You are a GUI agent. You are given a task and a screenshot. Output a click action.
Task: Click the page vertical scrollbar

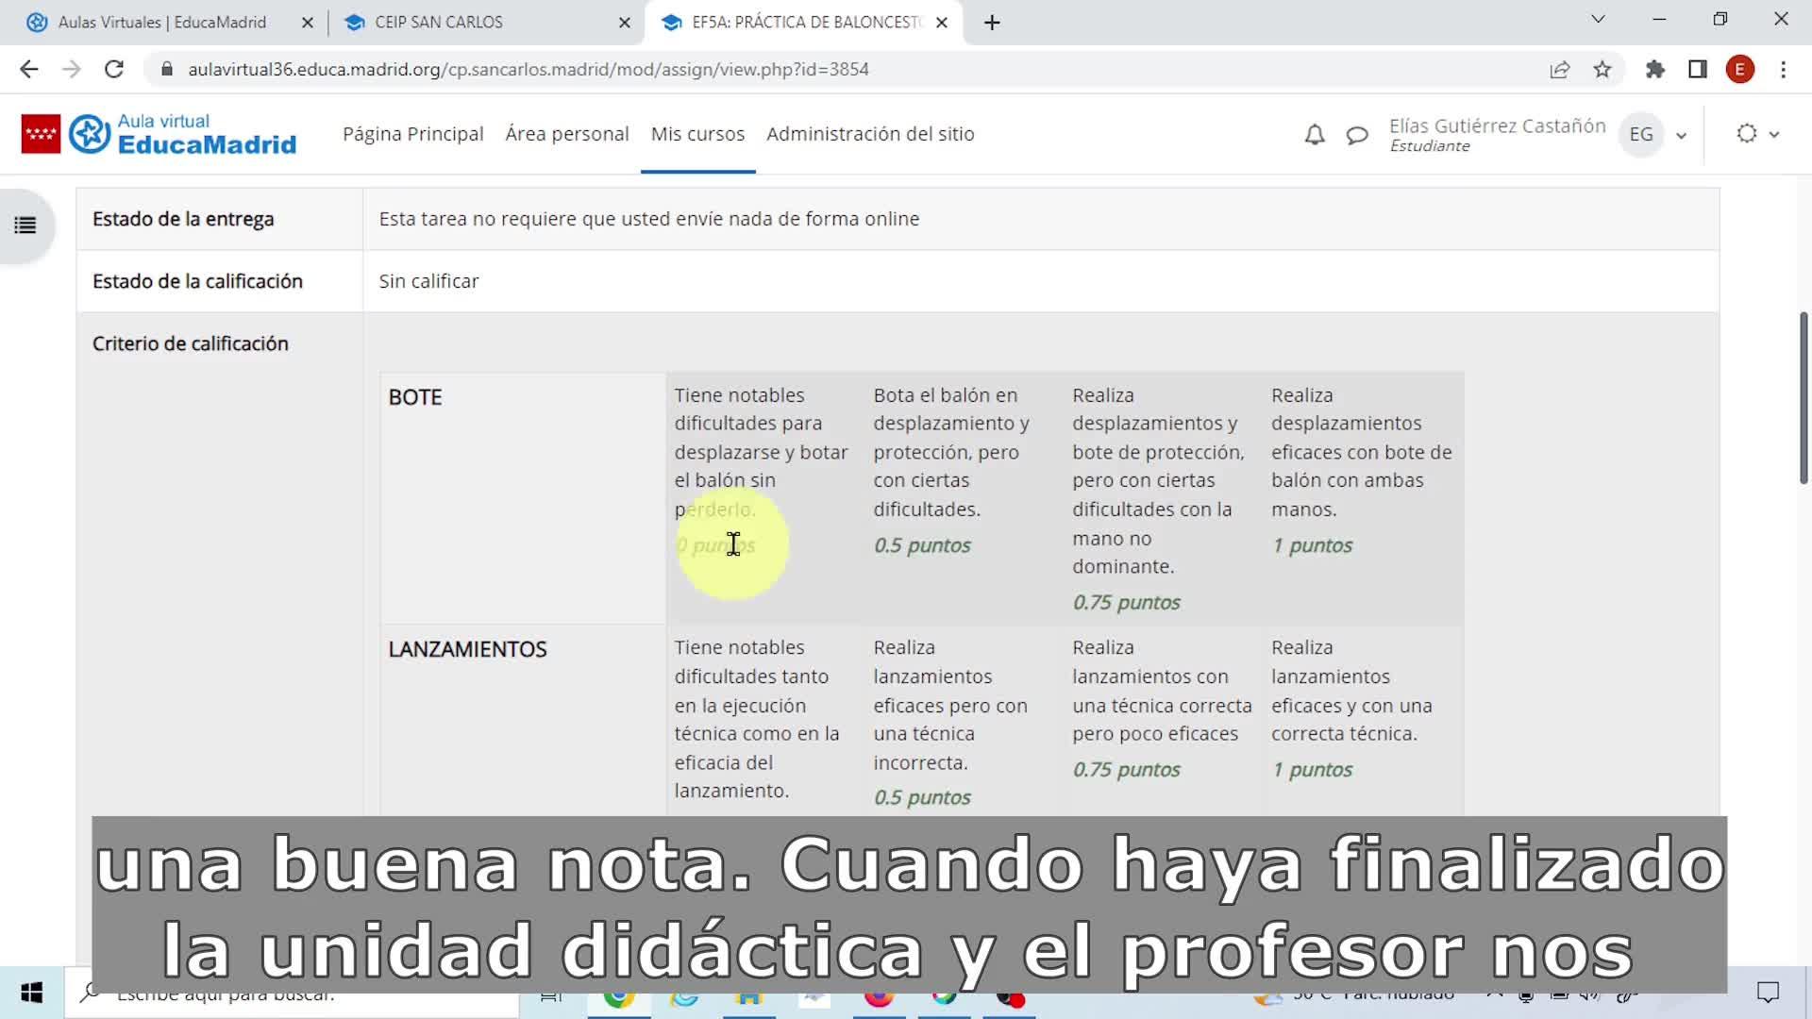[1804, 396]
